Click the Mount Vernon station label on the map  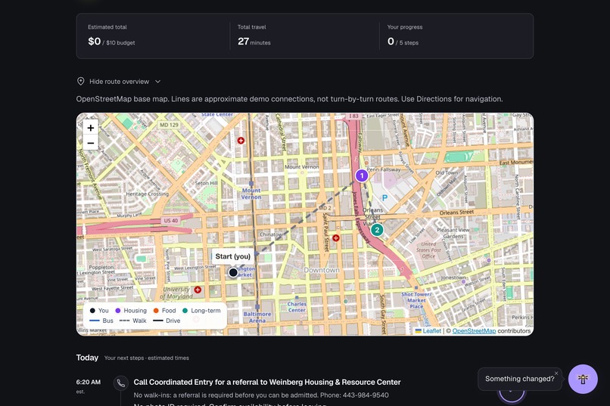coord(251,194)
